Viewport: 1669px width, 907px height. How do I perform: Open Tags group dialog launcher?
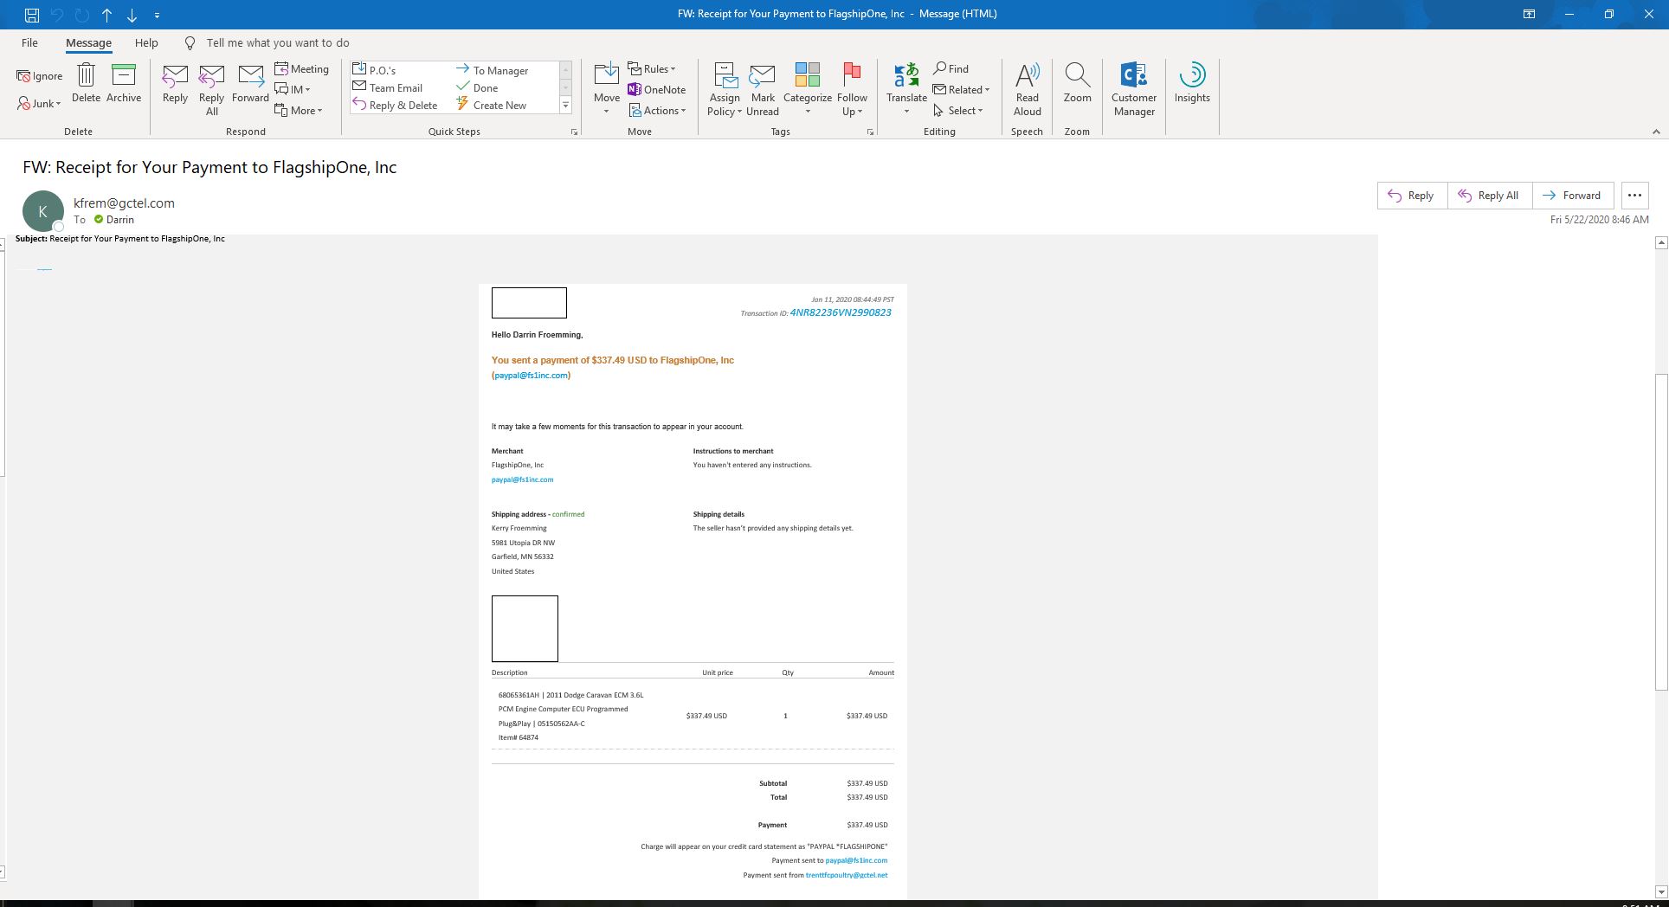pyautogui.click(x=870, y=132)
